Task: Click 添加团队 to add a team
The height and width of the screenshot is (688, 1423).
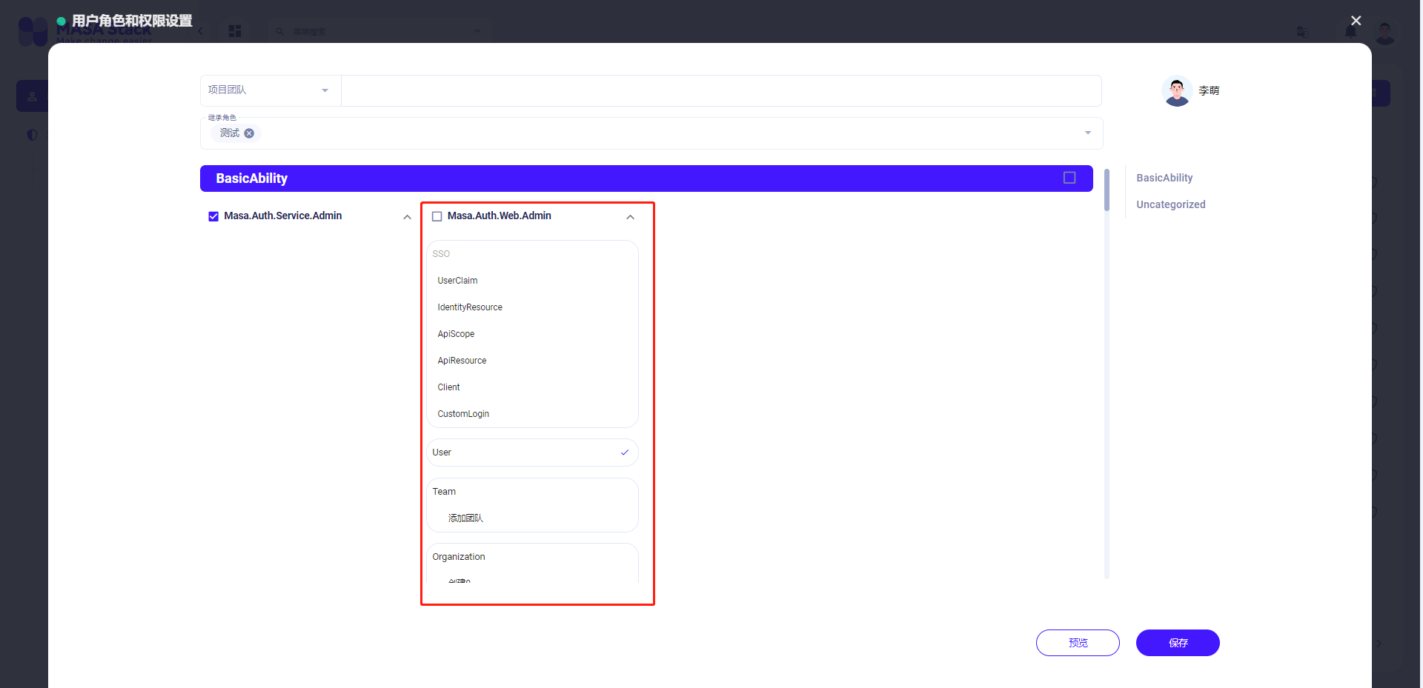Action: tap(465, 518)
